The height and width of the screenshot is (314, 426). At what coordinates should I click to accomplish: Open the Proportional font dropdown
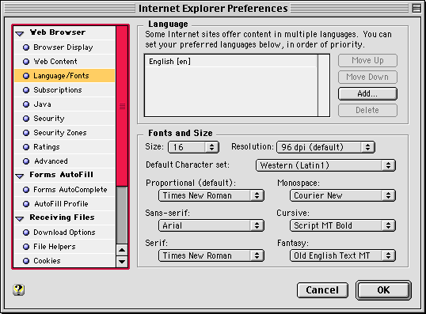(211, 195)
